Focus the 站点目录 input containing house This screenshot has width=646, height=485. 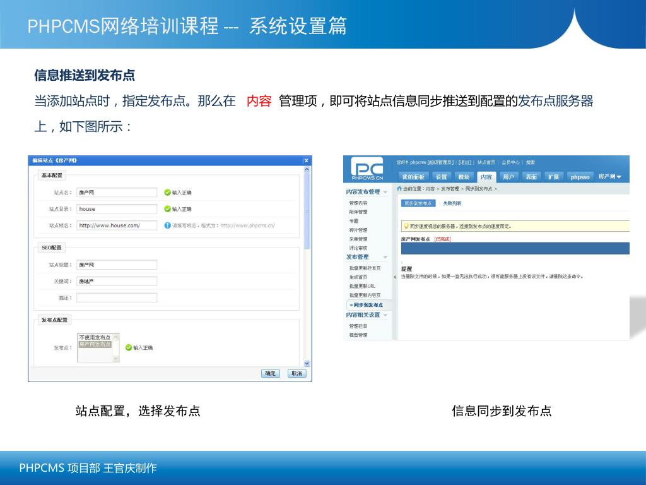[117, 209]
